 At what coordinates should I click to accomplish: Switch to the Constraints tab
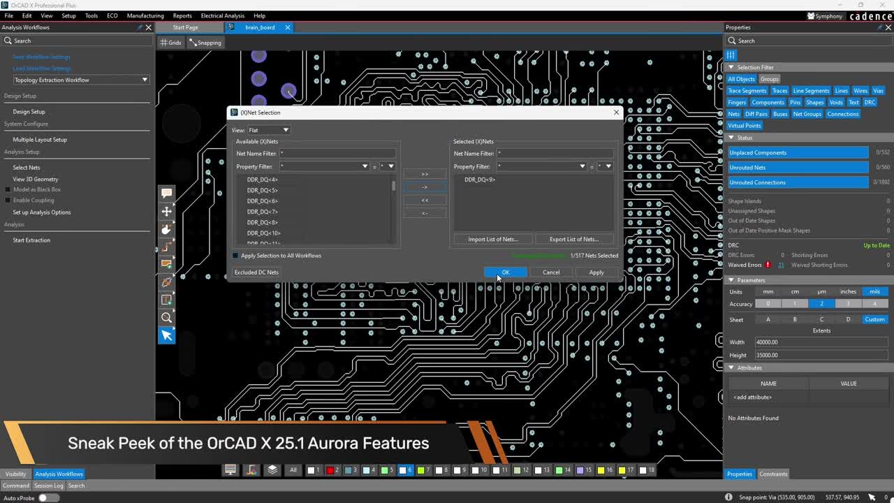point(773,474)
